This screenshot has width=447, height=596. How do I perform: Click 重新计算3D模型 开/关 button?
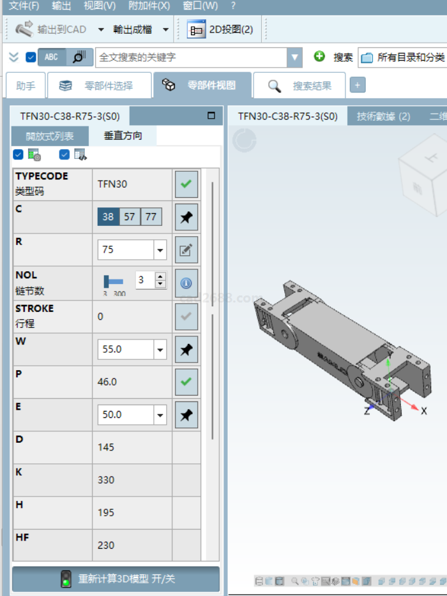pos(116,579)
